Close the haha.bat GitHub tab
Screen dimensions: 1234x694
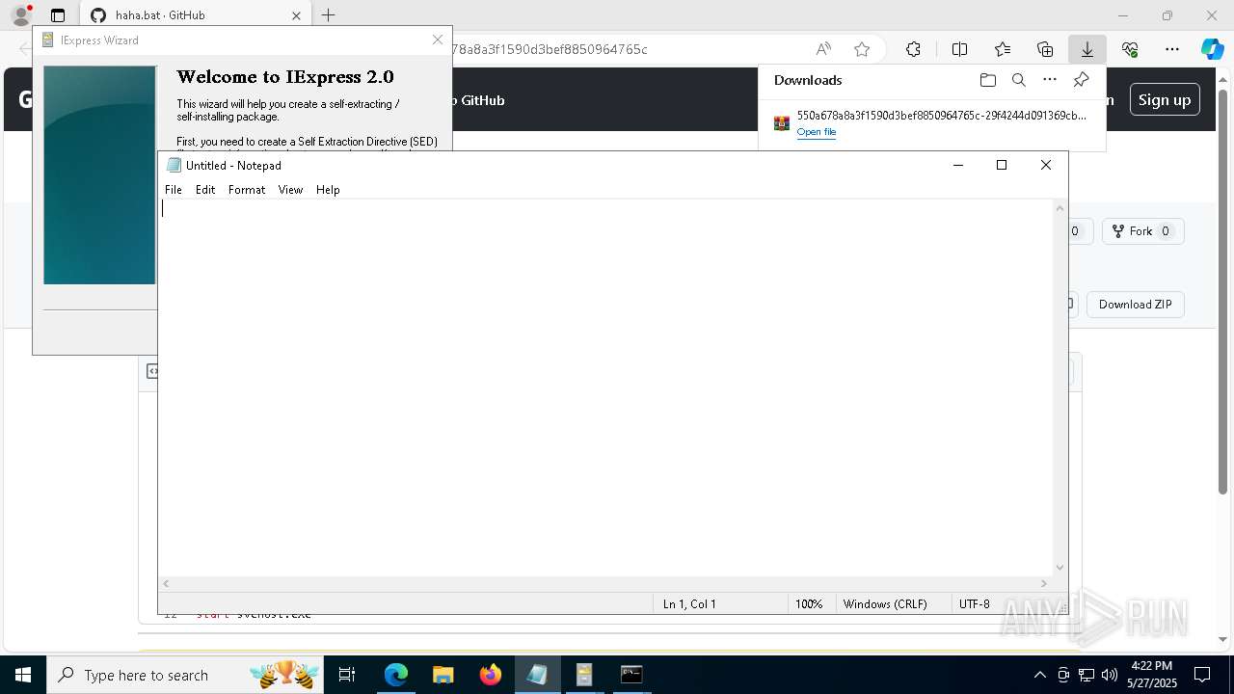[x=296, y=15]
